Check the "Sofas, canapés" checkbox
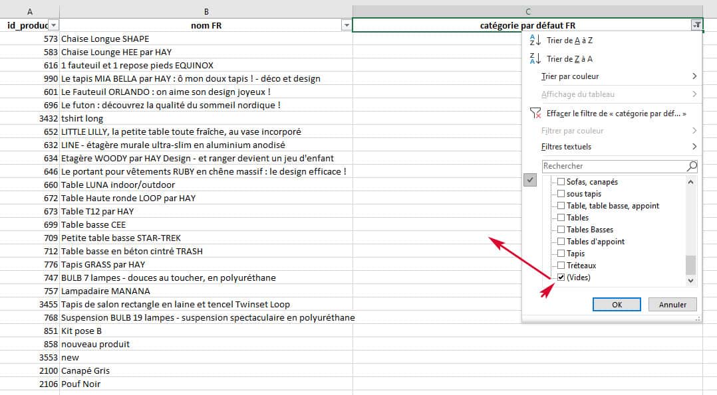The image size is (717, 395). [x=561, y=182]
